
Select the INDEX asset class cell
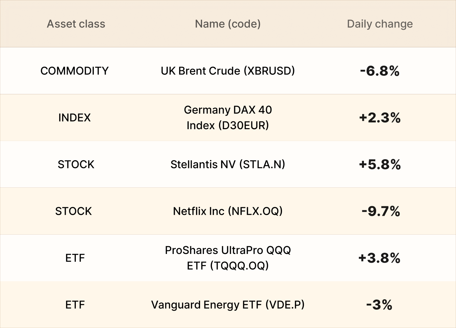(74, 118)
